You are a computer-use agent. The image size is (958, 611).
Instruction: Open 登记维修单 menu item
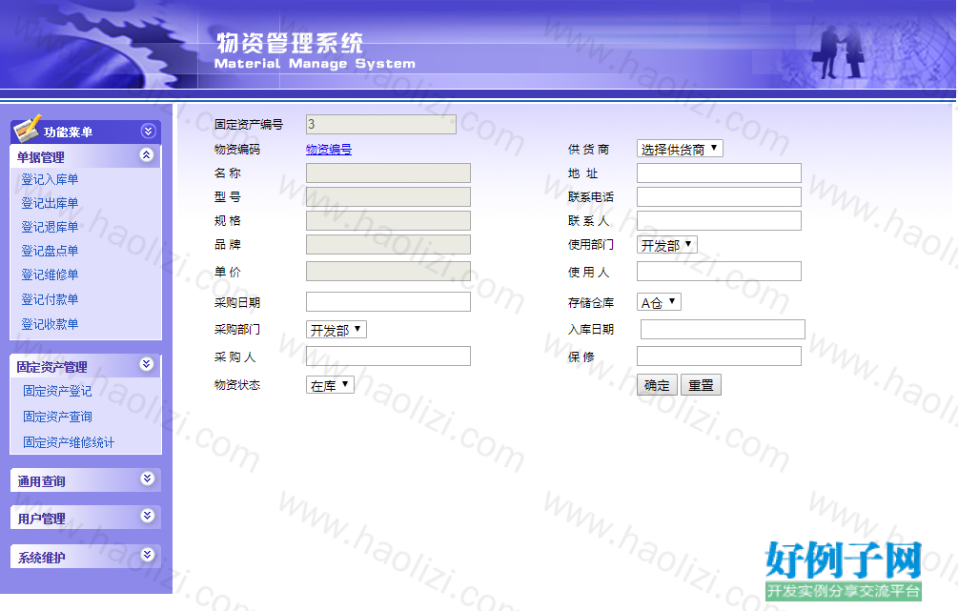click(51, 275)
